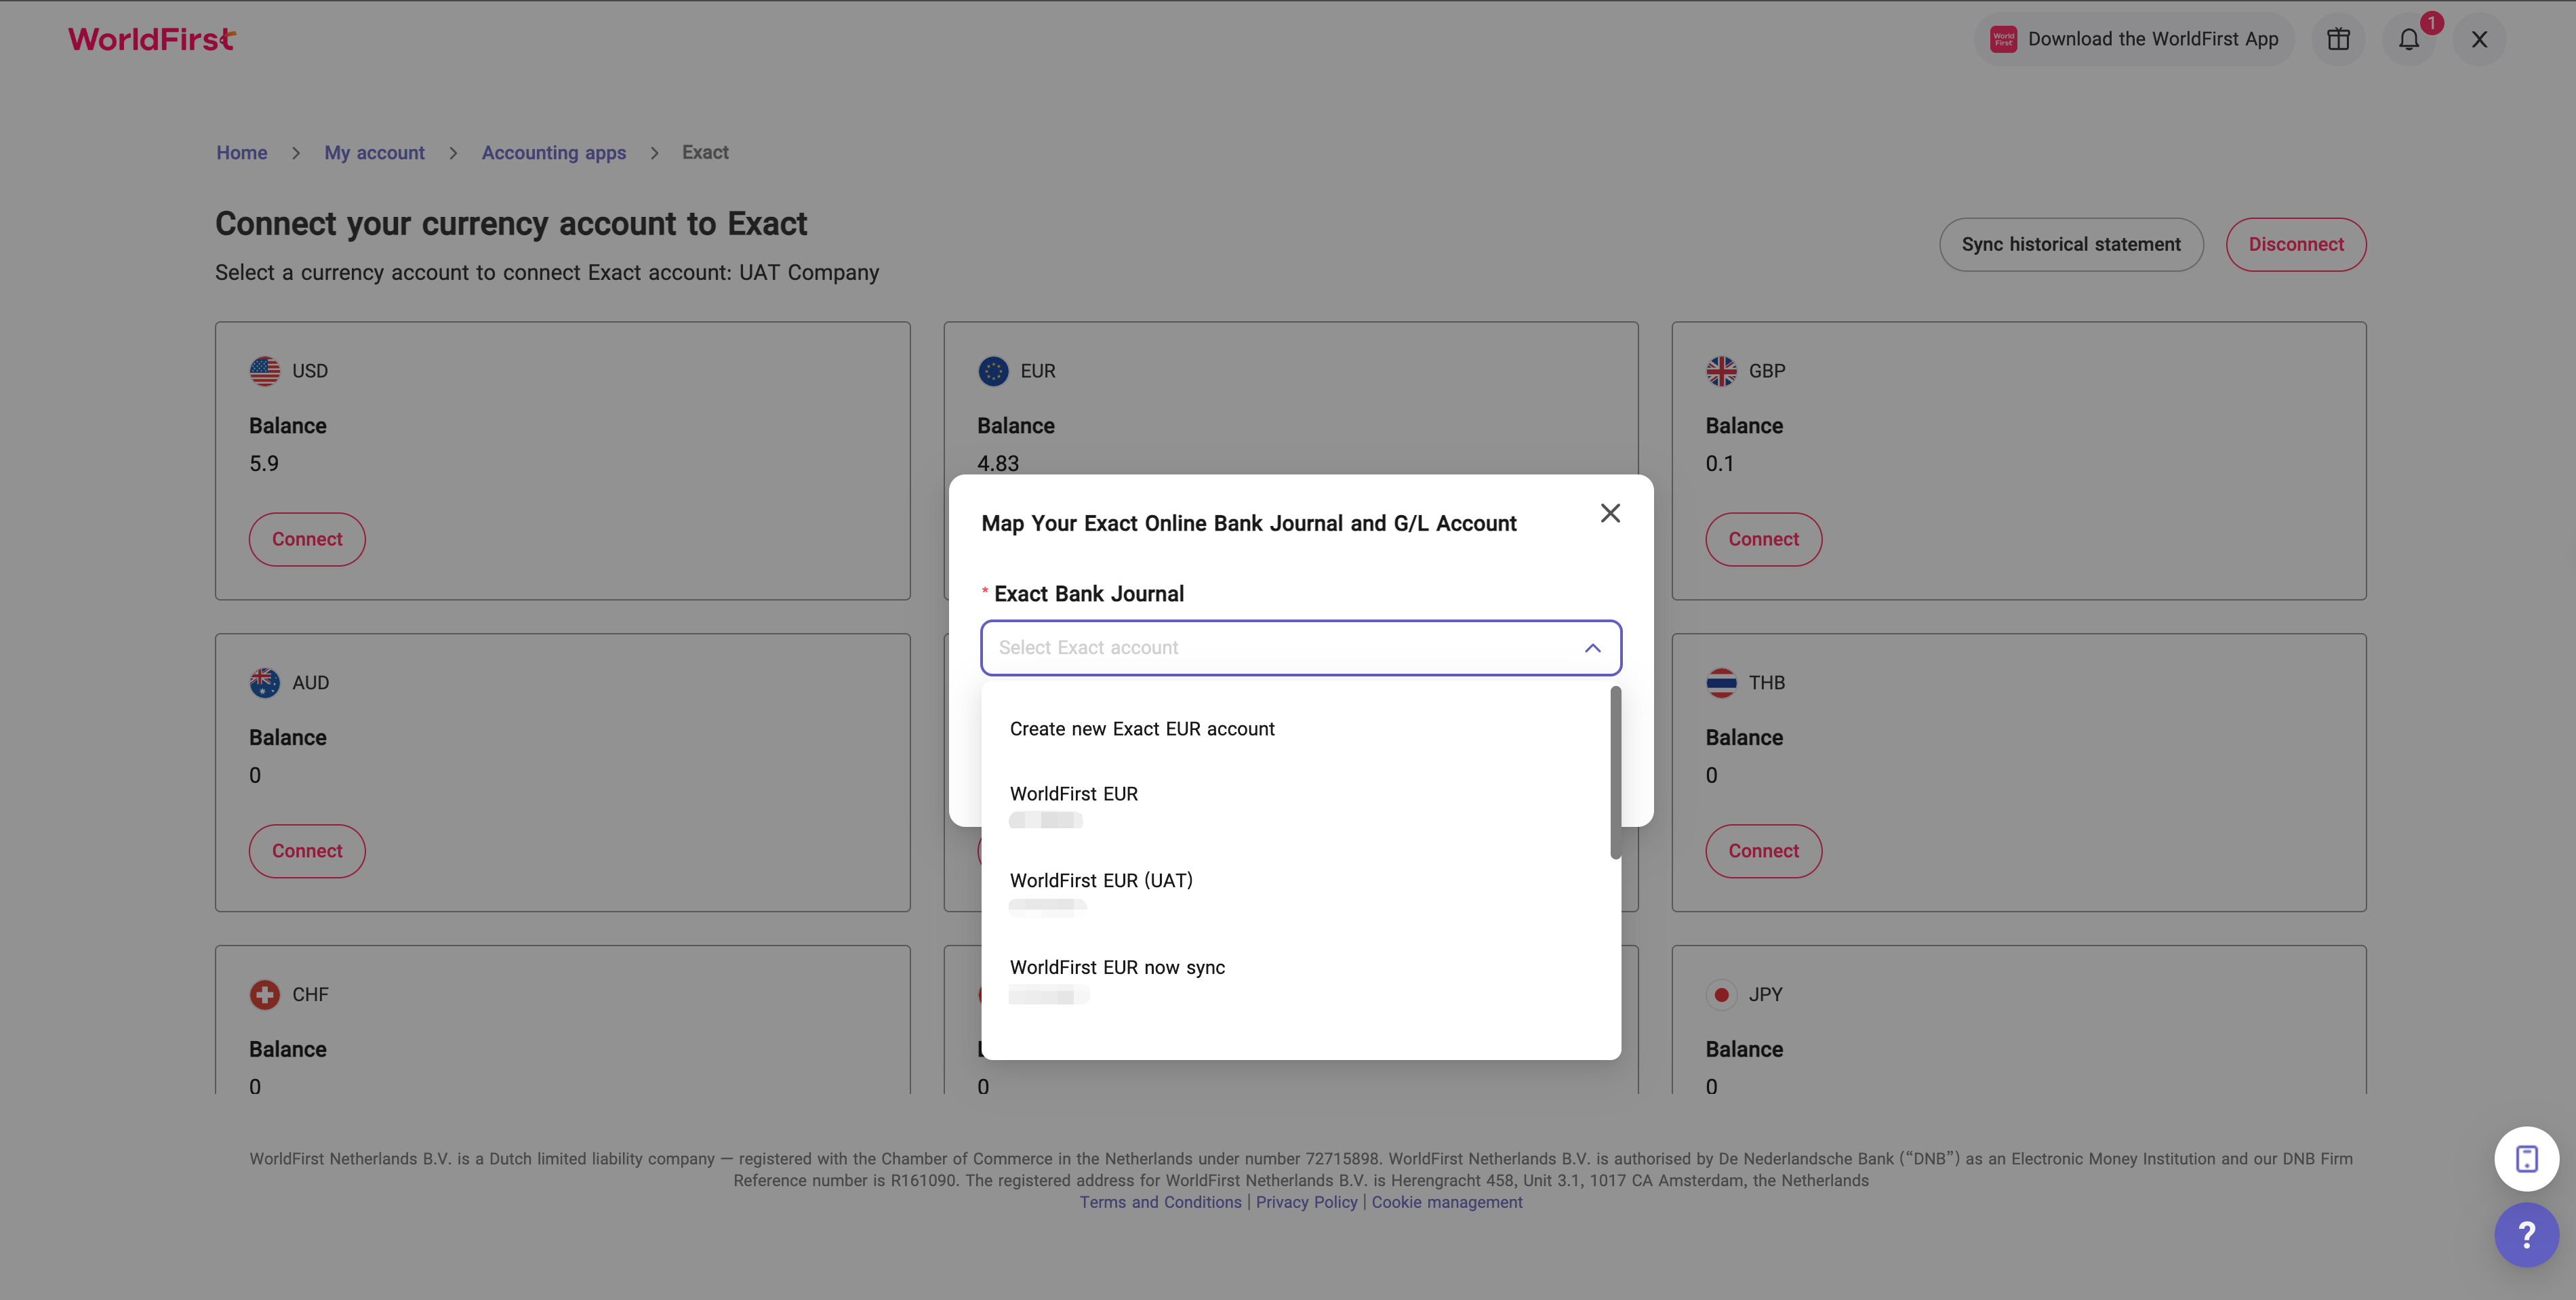2576x1300 pixels.
Task: Open the Privacy Policy link
Action: tap(1306, 1202)
